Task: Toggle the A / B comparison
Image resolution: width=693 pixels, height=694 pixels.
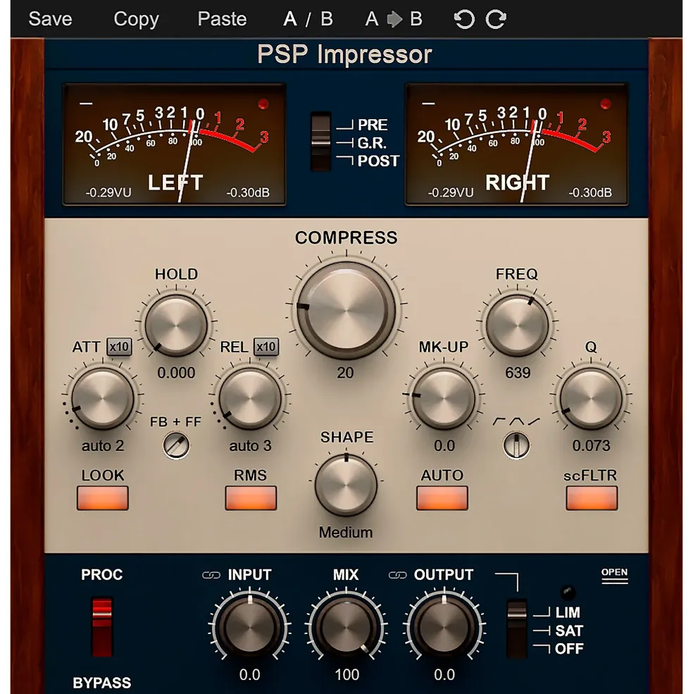Action: pyautogui.click(x=308, y=19)
